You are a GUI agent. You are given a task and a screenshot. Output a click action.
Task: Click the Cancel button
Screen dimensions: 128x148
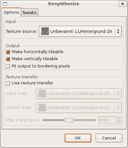coord(109,138)
